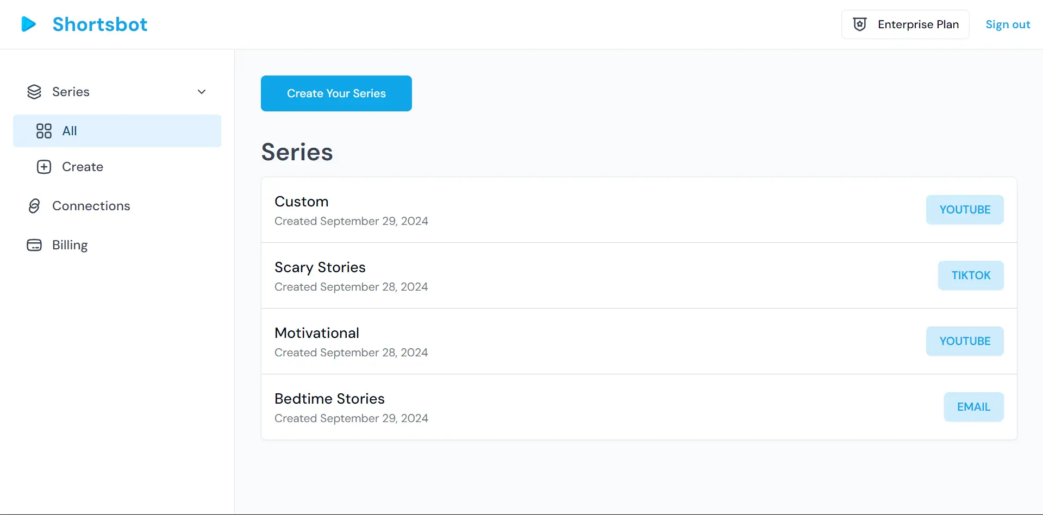1043x515 pixels.
Task: Click the TIKTOK badge on Scary Stories
Action: [971, 275]
